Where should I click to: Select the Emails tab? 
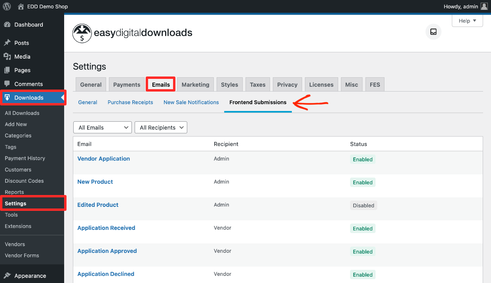[x=161, y=84]
